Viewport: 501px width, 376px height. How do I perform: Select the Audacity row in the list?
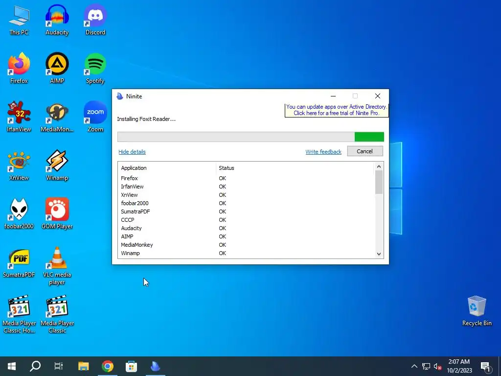coord(246,228)
